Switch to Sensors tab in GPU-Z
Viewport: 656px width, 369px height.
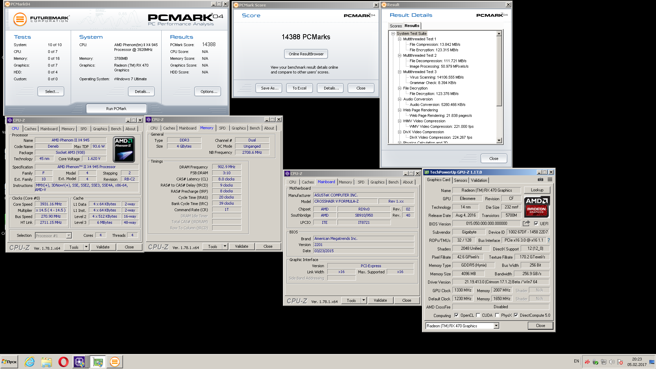461,180
